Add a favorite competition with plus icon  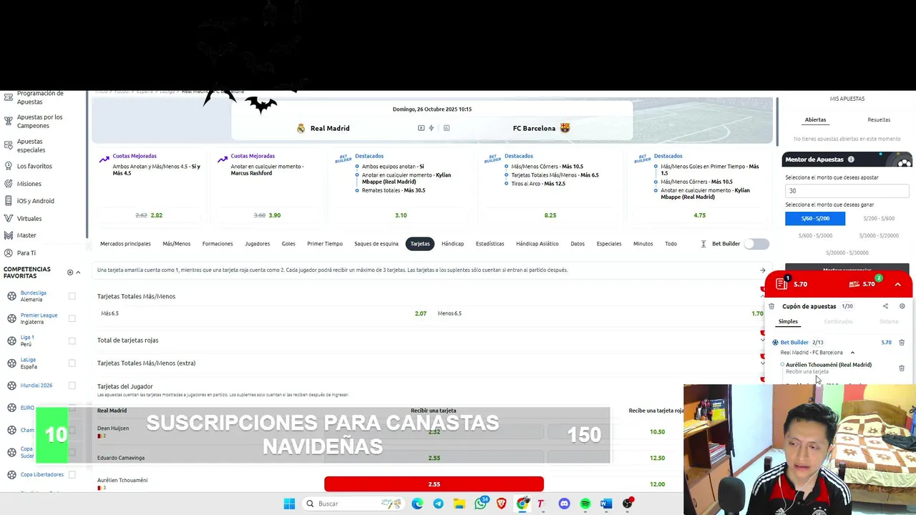click(x=70, y=273)
